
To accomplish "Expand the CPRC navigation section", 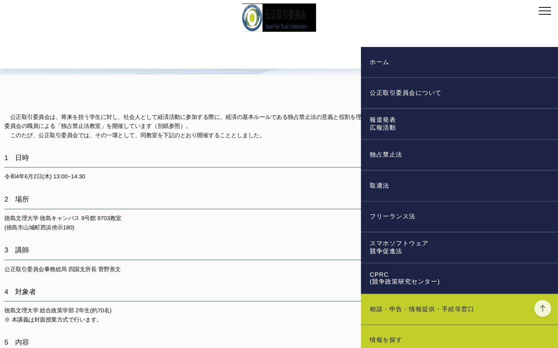I will (405, 278).
